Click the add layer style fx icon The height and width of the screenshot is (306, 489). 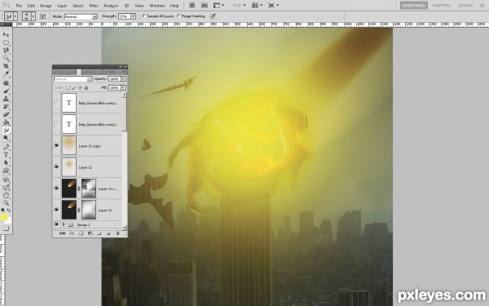click(x=72, y=233)
